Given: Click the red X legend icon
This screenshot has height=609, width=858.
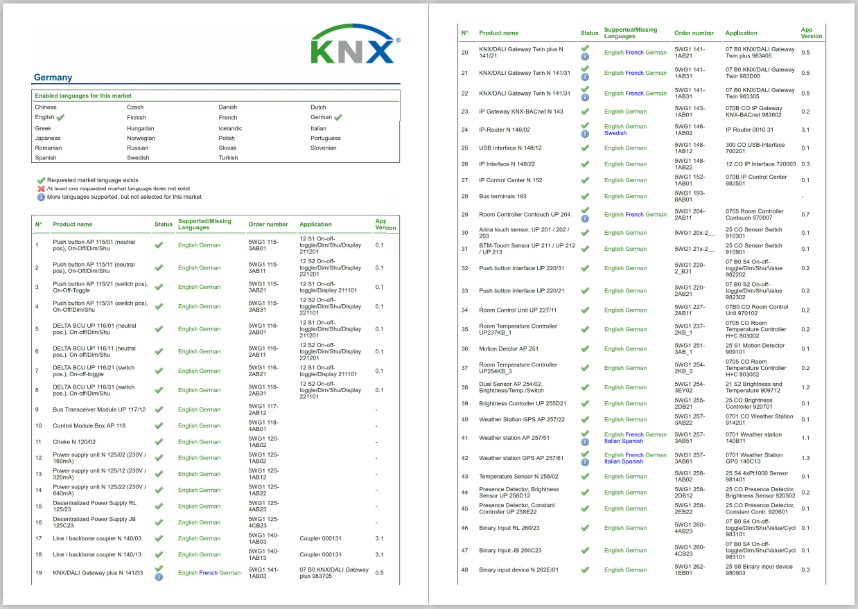Looking at the screenshot, I should tap(41, 188).
